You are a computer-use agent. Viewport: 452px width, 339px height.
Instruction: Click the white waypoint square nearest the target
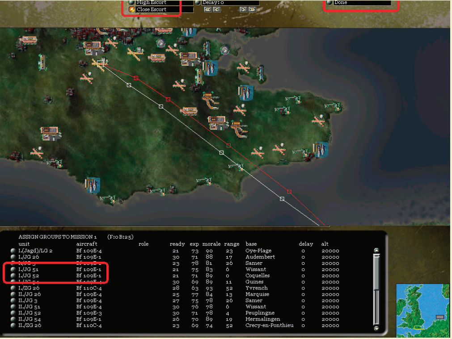[129, 85]
